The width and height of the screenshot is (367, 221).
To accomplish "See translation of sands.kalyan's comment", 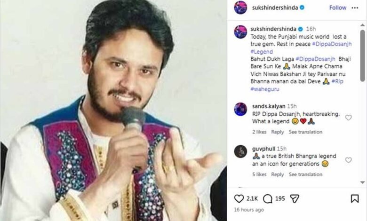I will click(305, 132).
